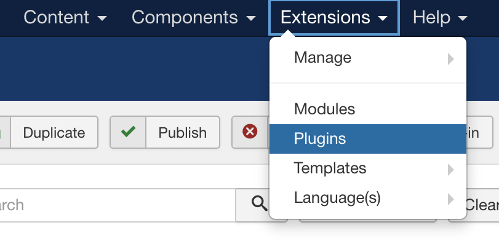Click the partially hidden Check-in button

click(x=479, y=132)
